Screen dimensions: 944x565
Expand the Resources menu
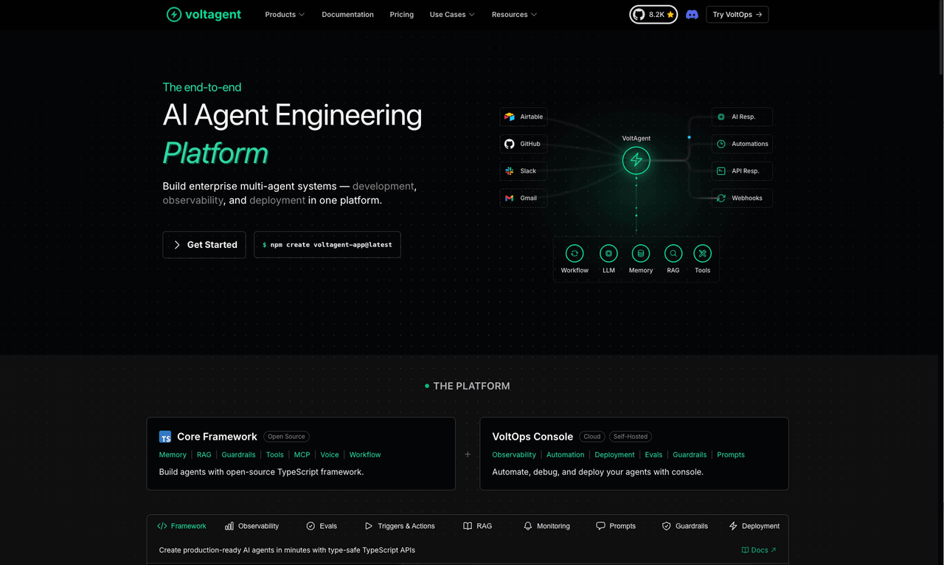click(x=513, y=14)
